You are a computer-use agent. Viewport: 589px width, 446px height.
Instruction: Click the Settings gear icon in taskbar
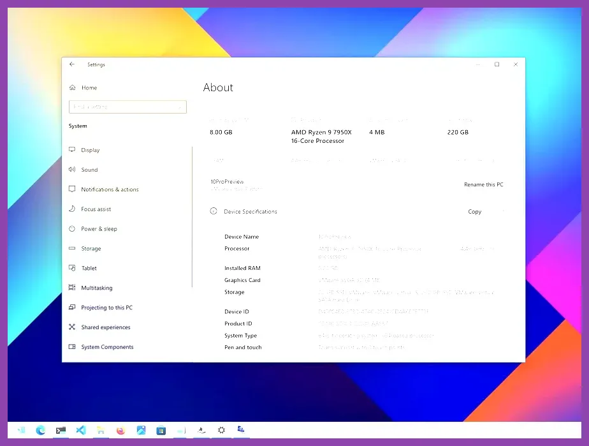click(222, 430)
